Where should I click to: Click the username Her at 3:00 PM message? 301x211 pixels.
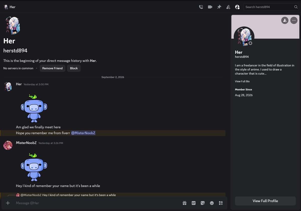click(x=19, y=84)
